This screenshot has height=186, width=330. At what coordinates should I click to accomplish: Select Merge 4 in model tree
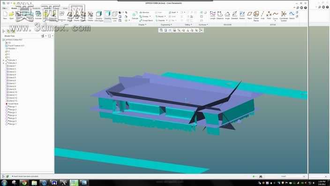point(12,116)
